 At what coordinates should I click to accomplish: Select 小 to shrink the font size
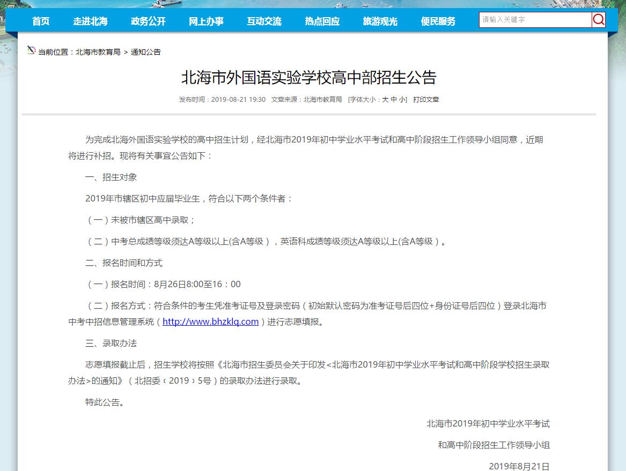pos(401,99)
